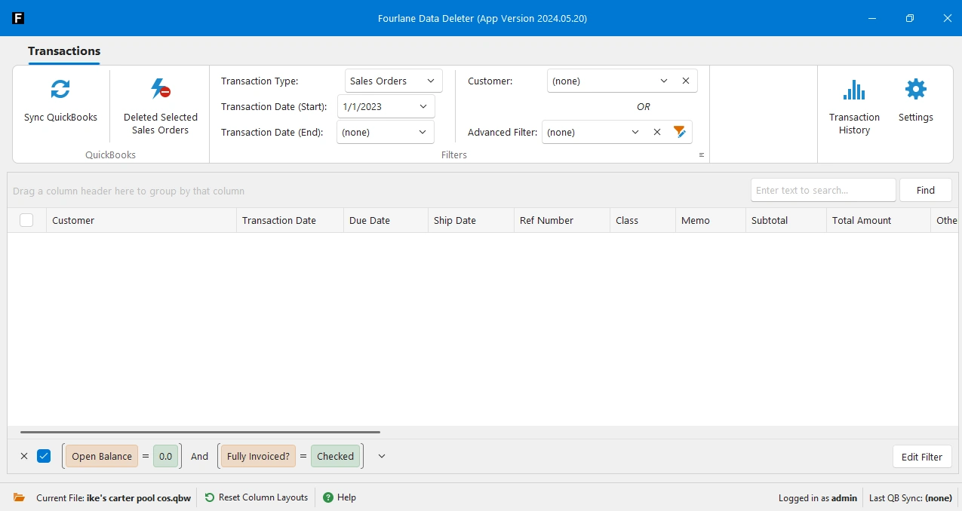Click the open folder icon by Current File
The image size is (962, 511).
(x=20, y=497)
